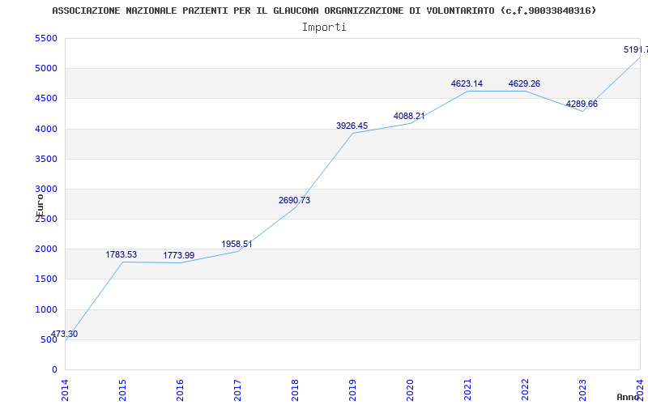Click the 2024 x-axis year label
Viewport: 648px width, 405px height.
[x=640, y=390]
